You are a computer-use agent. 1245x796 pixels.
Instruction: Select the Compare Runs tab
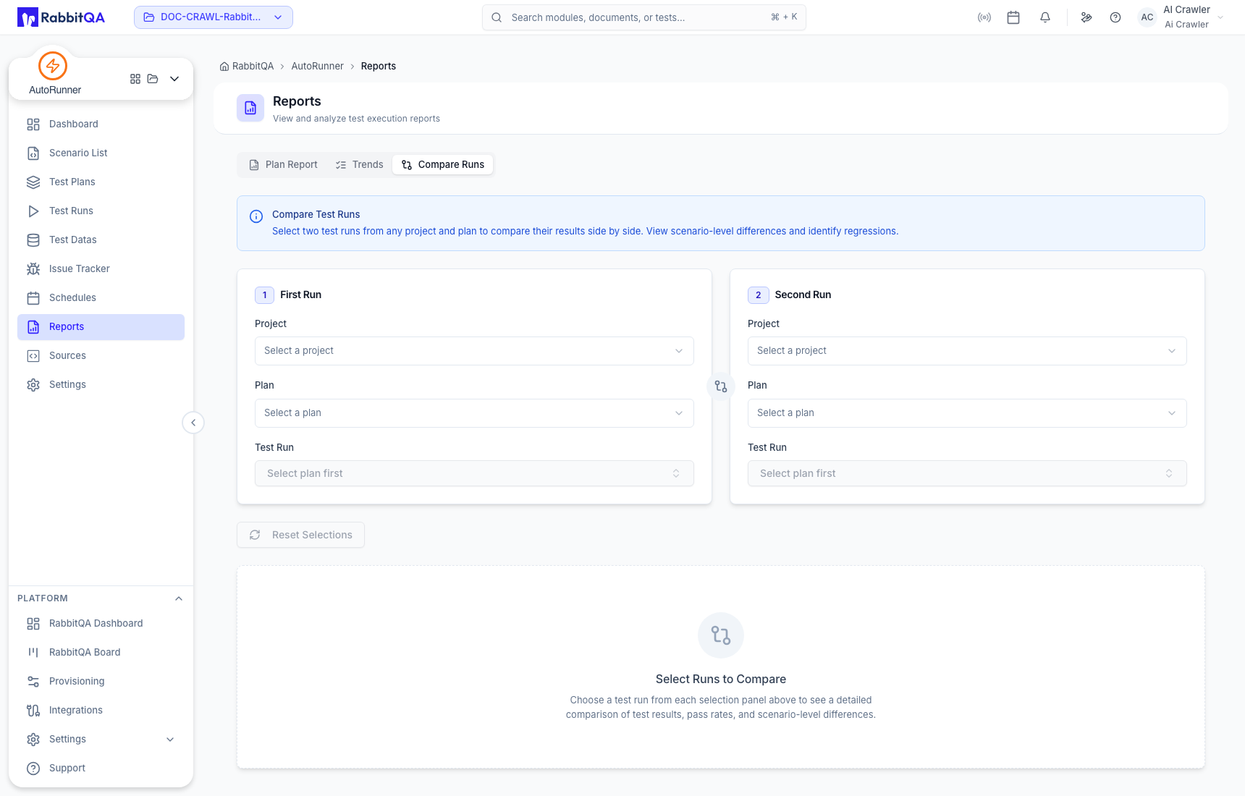(x=443, y=165)
